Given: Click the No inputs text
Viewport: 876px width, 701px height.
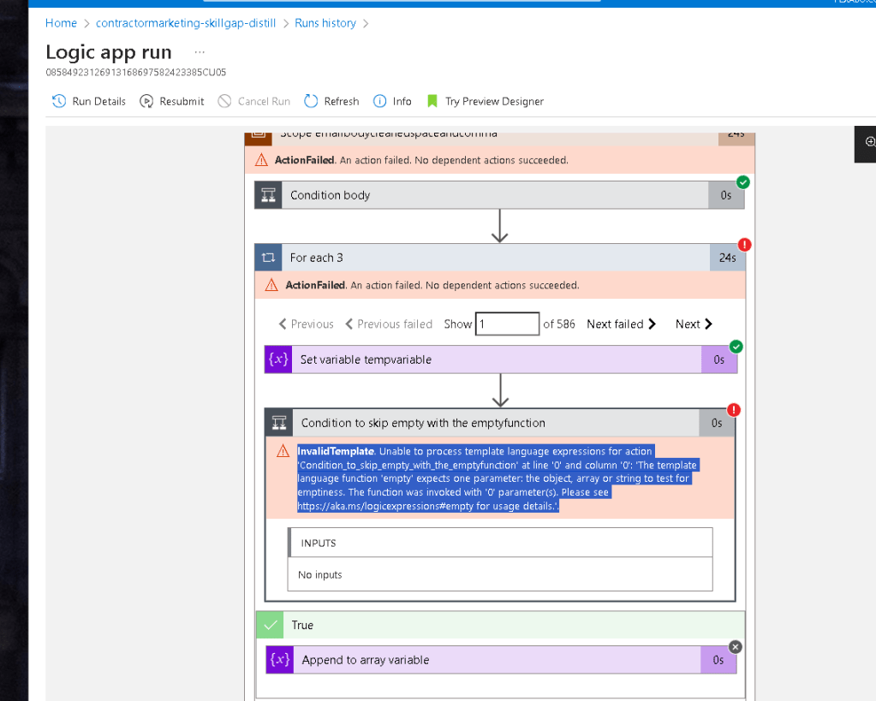Looking at the screenshot, I should coord(320,575).
